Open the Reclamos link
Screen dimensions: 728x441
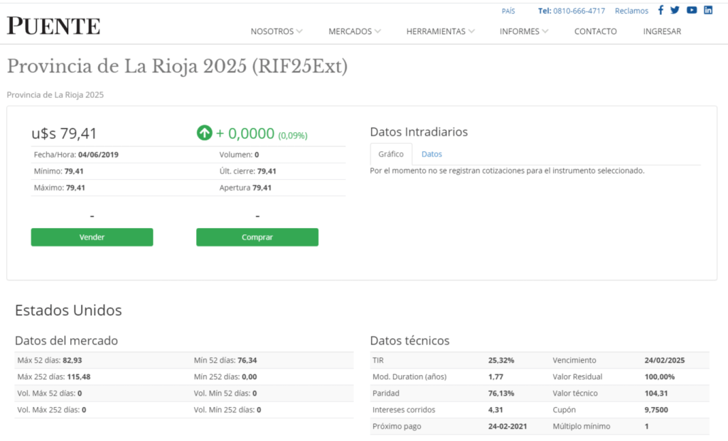[631, 11]
